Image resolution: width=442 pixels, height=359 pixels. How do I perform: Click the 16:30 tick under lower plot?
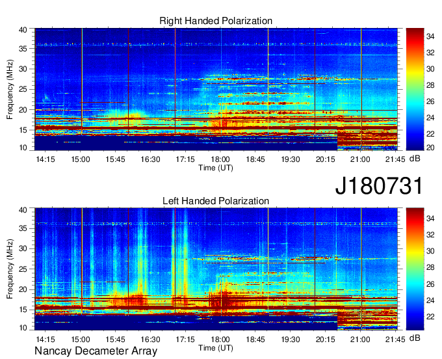click(150, 339)
